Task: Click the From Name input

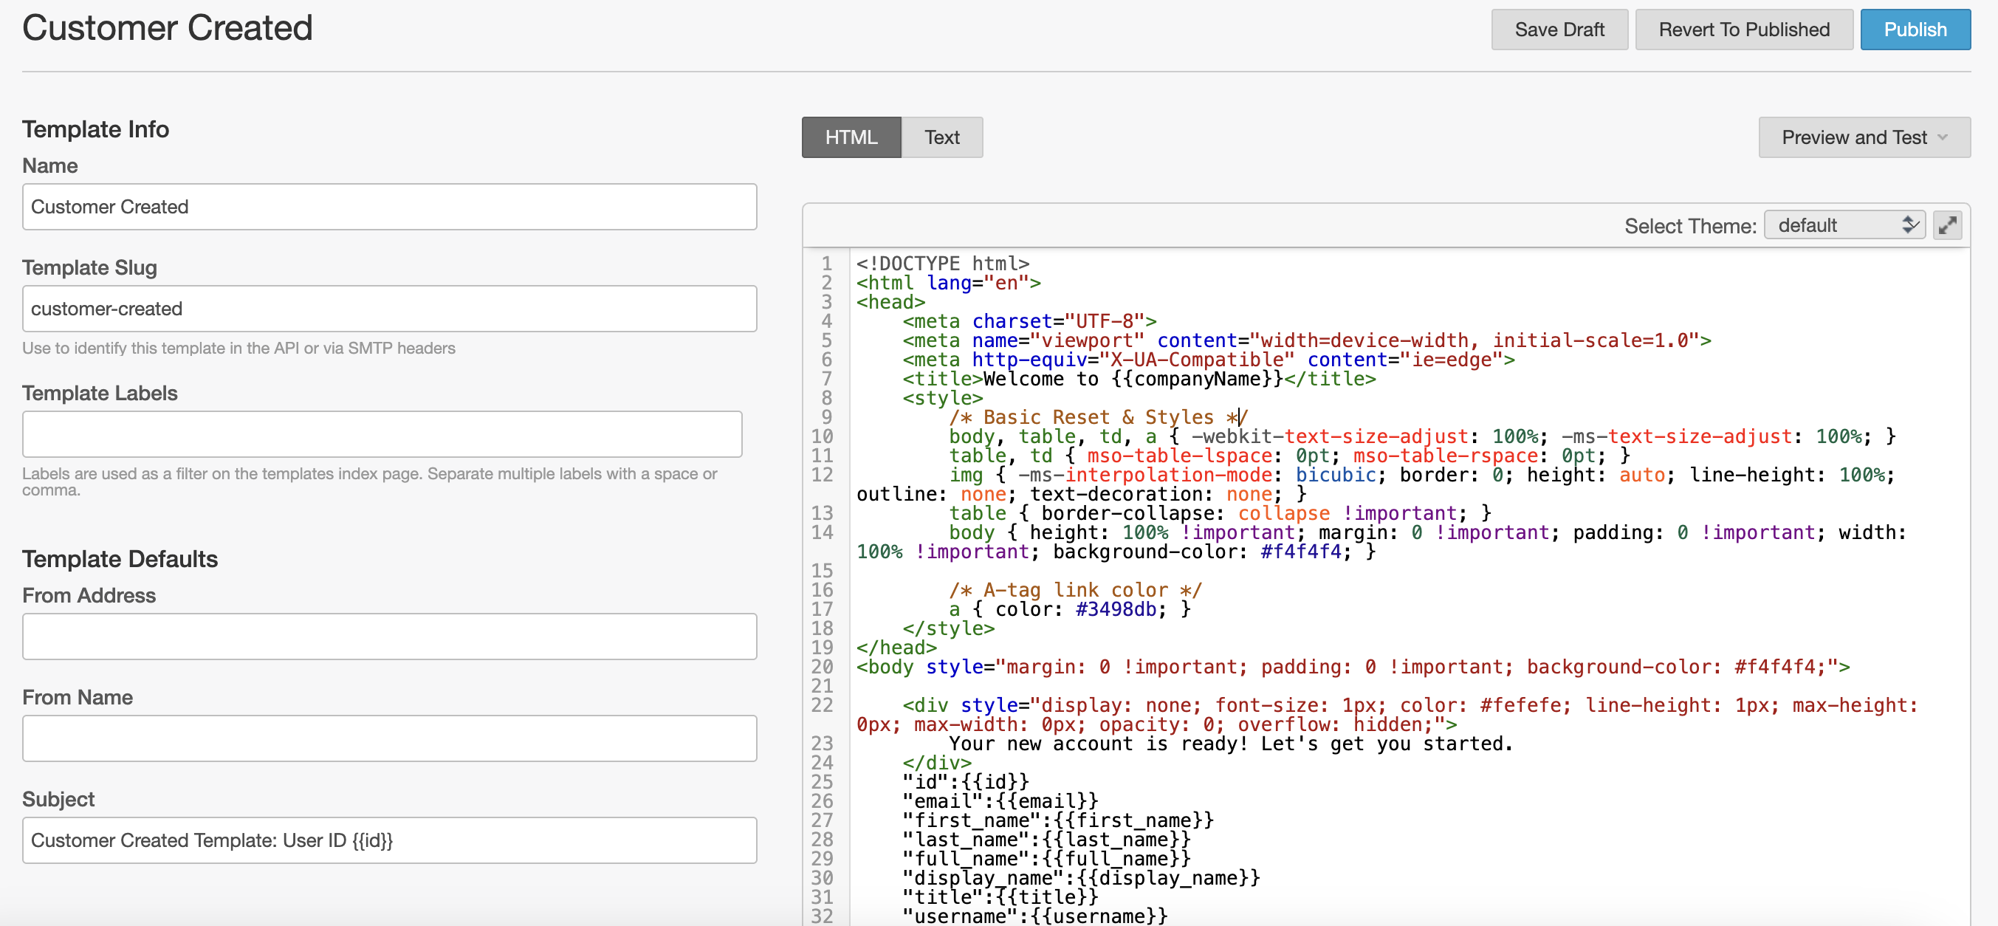Action: click(x=389, y=738)
